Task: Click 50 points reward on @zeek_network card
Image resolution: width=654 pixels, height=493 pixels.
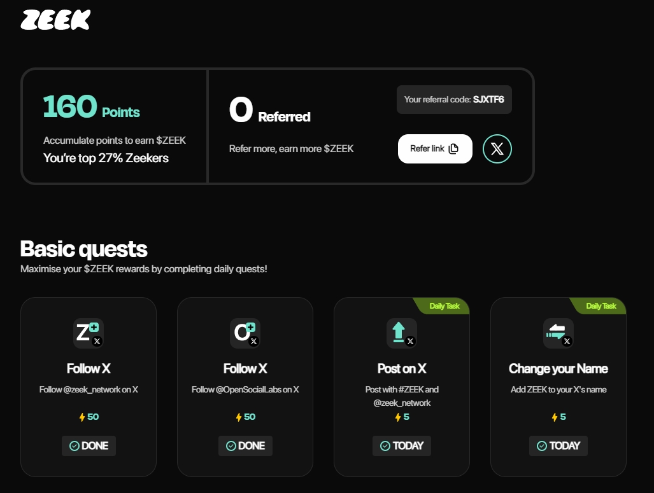Action: (x=89, y=417)
